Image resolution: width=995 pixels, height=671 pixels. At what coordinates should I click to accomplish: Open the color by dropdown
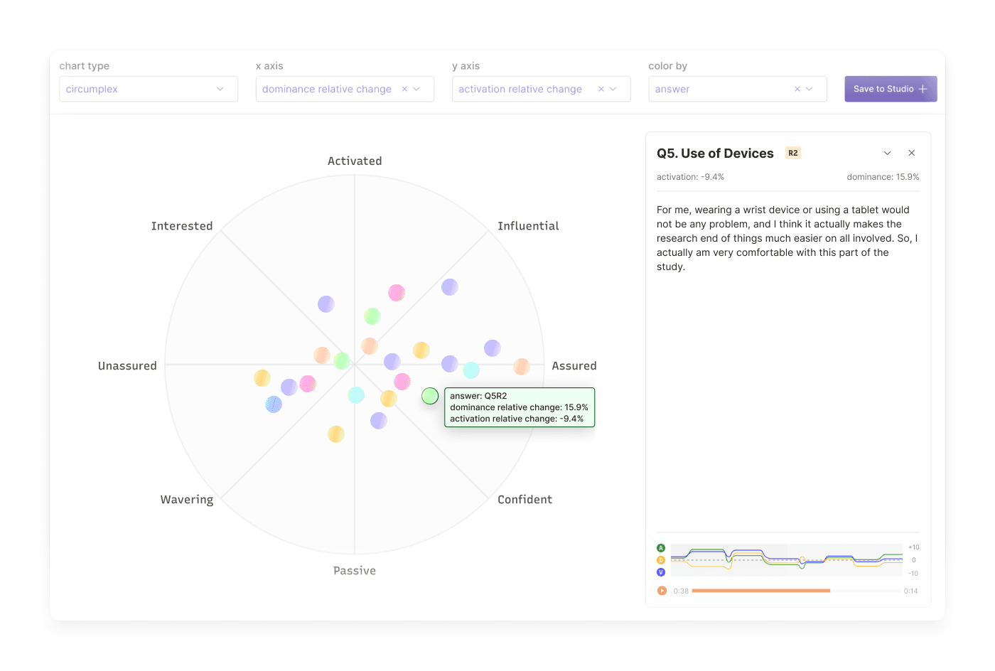click(810, 89)
